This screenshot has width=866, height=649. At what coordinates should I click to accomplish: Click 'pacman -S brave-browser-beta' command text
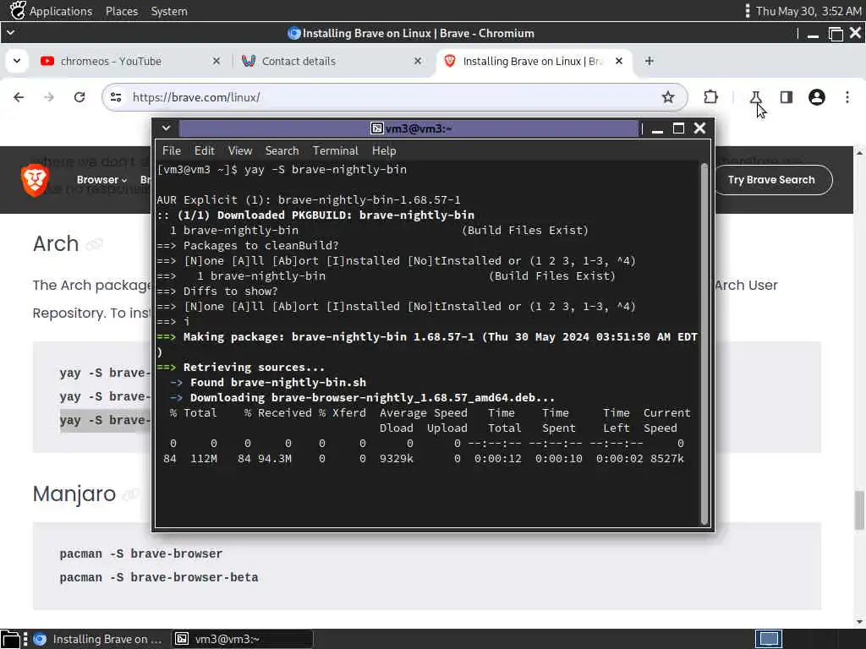[159, 578]
